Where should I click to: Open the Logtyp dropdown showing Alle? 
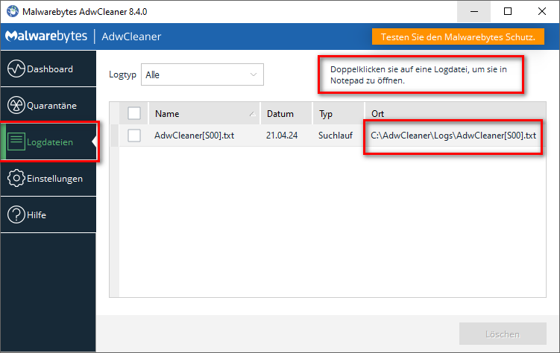202,74
